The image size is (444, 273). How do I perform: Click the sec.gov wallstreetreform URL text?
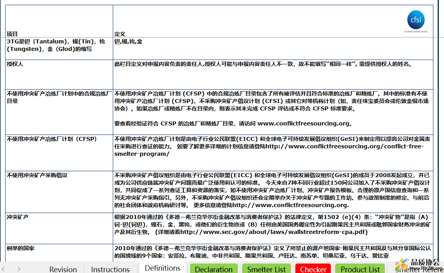[x=273, y=232]
